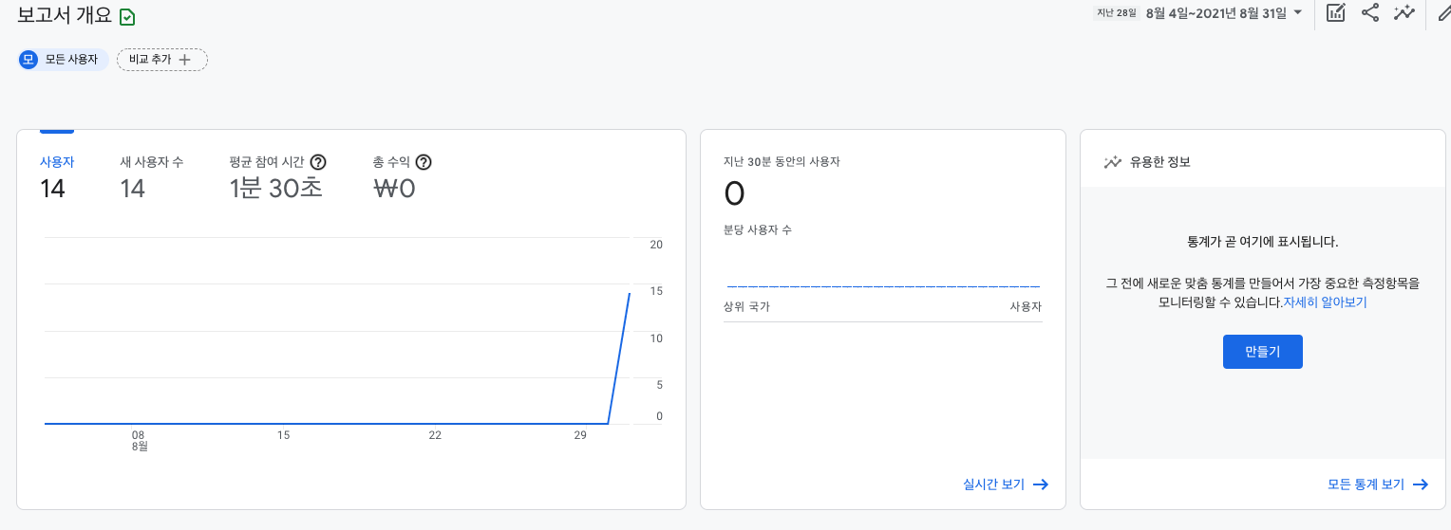Open the insights sparkline icon in toolbar
The image size is (1451, 530).
click(1404, 13)
